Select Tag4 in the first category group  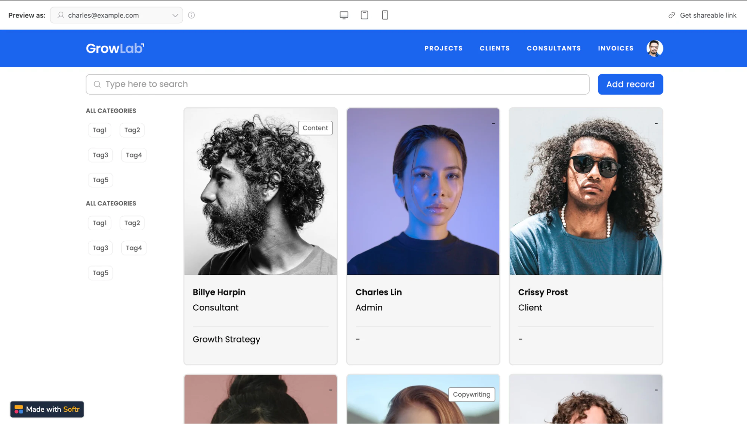134,155
